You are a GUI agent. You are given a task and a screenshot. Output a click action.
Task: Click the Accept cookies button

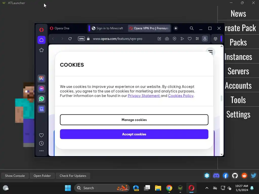pyautogui.click(x=134, y=134)
